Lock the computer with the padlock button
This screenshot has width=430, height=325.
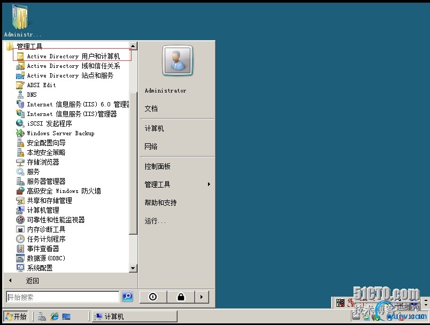coord(181,297)
